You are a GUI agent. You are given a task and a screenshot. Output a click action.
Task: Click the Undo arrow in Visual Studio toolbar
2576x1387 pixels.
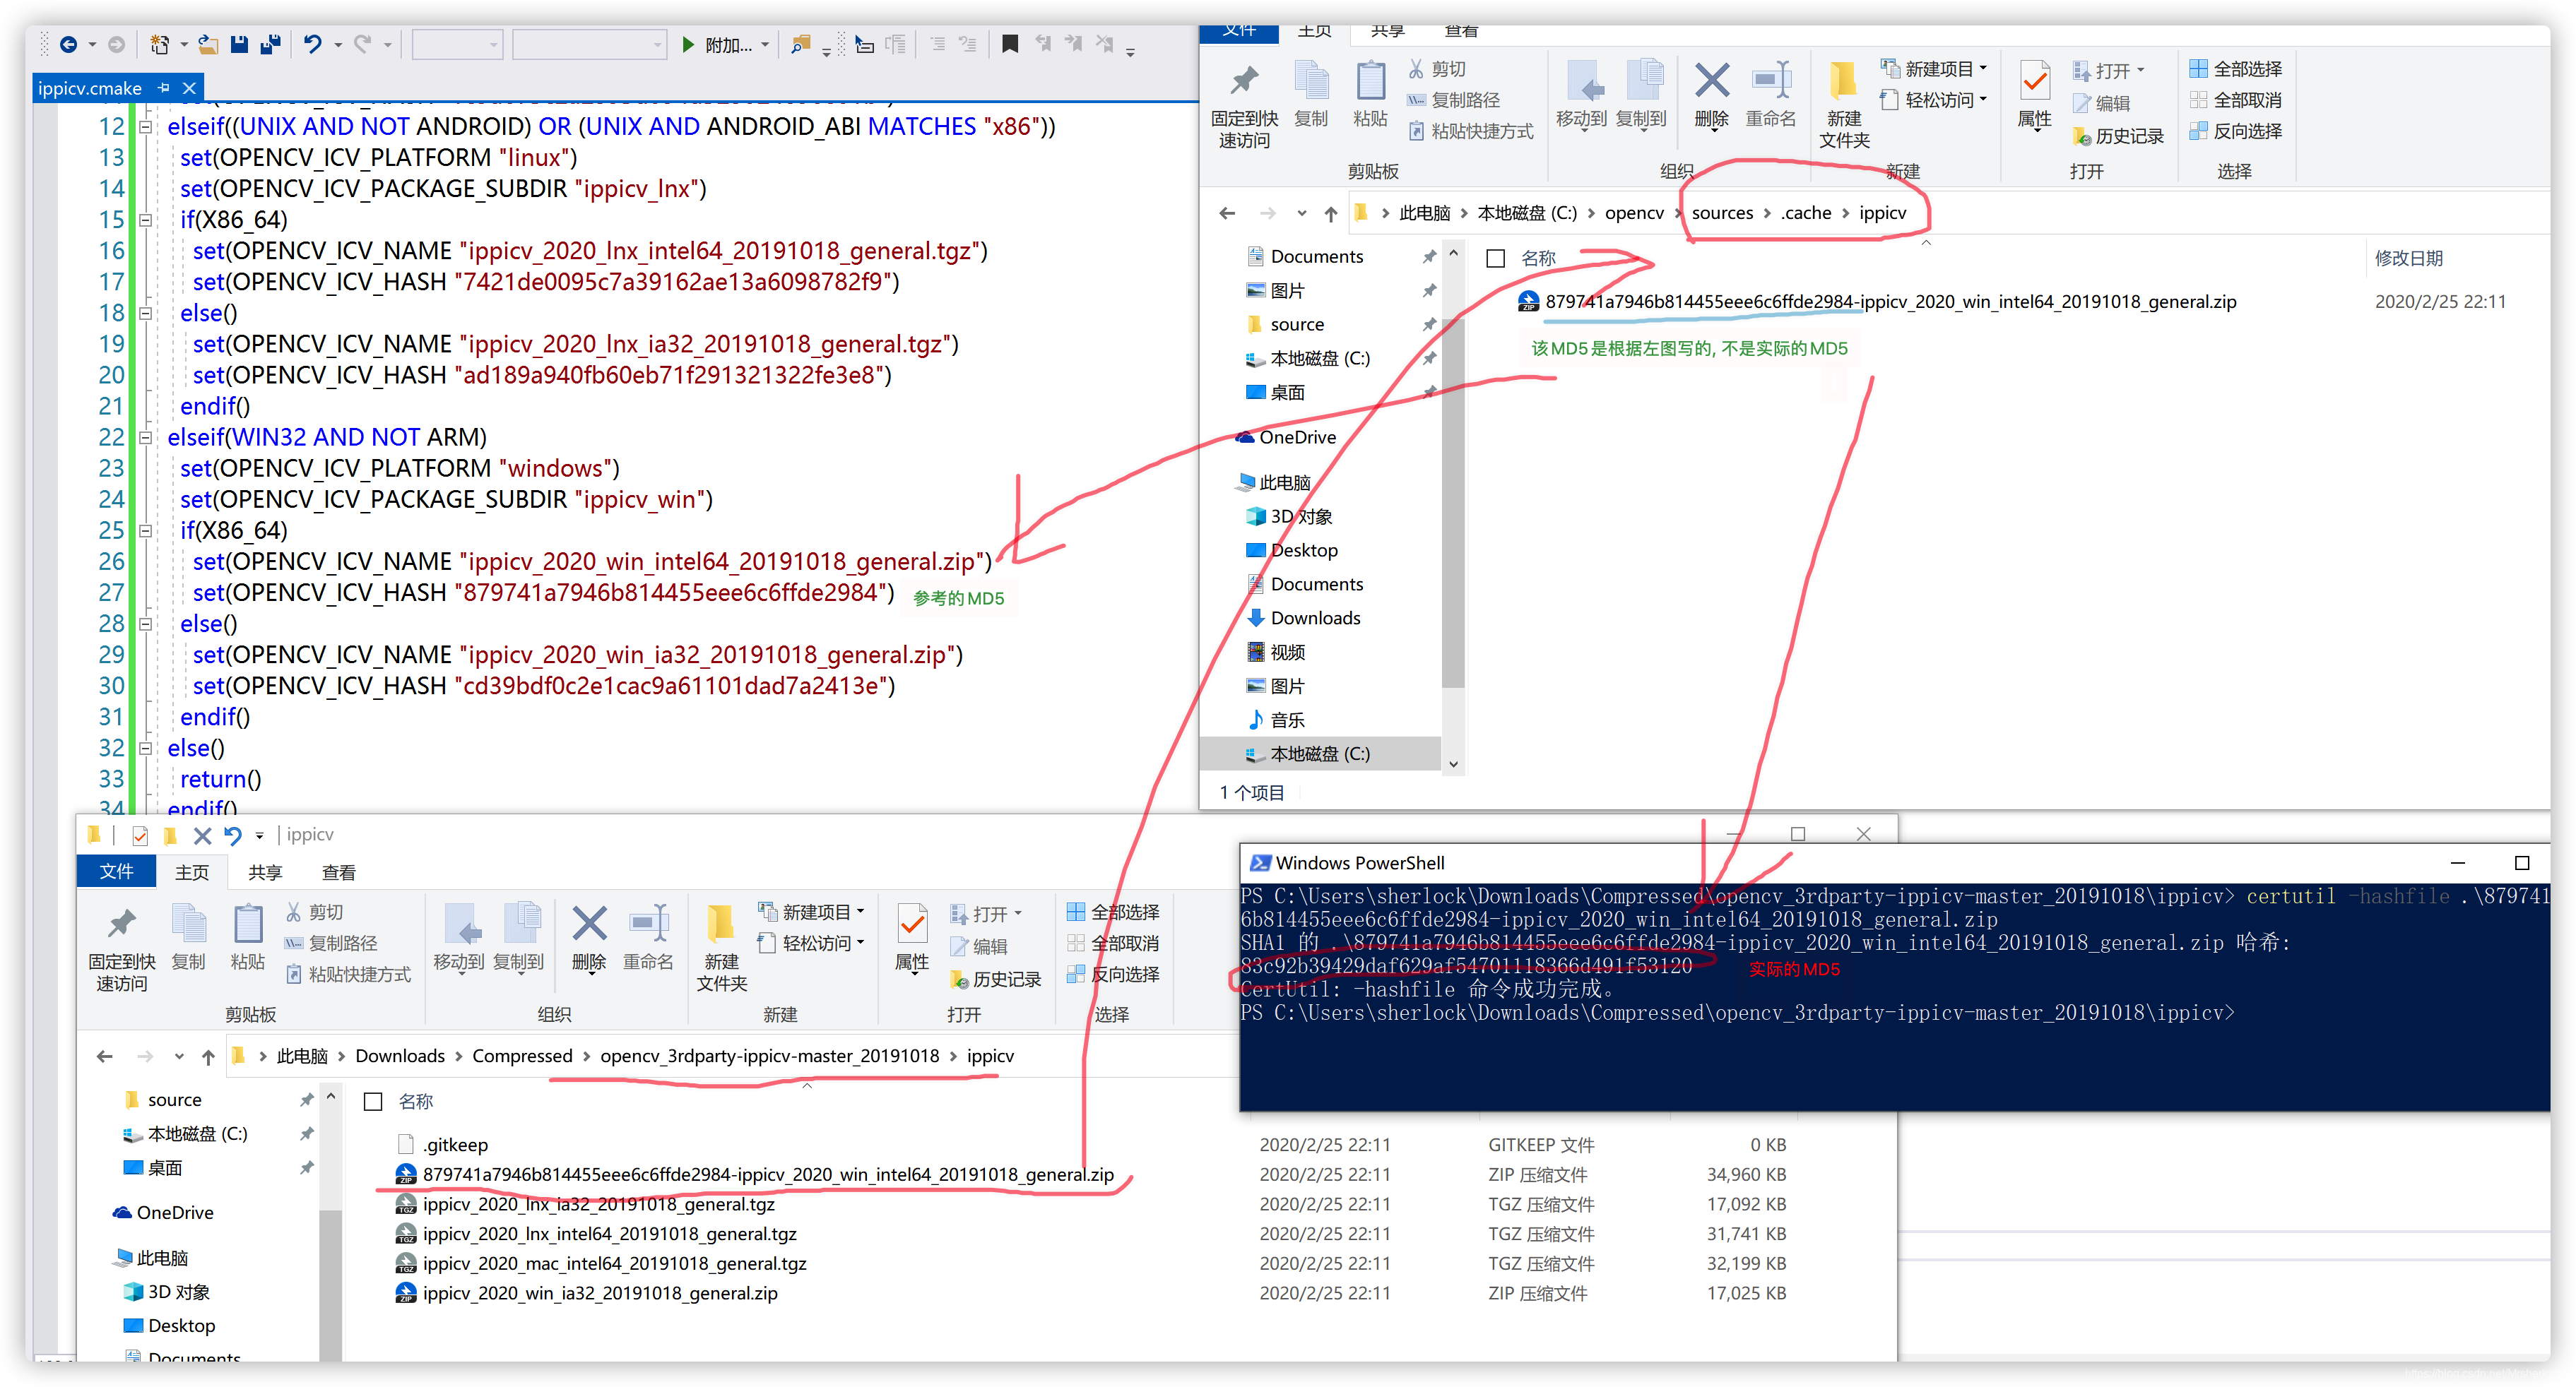point(312,44)
